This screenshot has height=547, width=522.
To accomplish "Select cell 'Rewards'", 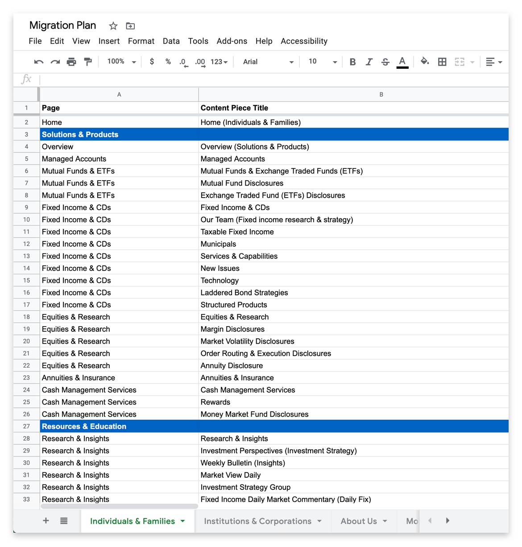I will [x=353, y=402].
